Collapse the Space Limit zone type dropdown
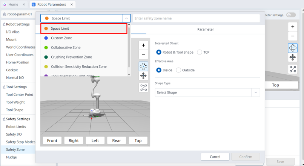 coord(126,18)
